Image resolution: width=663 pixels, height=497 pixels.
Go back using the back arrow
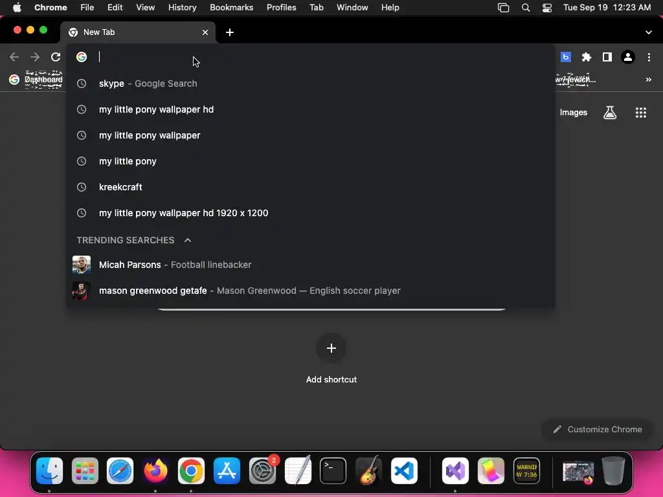[x=14, y=57]
